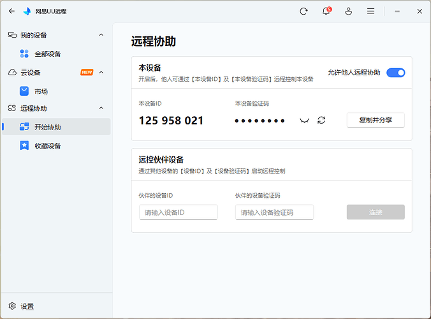Viewport: 431px width, 319px height.
Task: Click the NEW badge beside 云设备
Action: coord(87,72)
